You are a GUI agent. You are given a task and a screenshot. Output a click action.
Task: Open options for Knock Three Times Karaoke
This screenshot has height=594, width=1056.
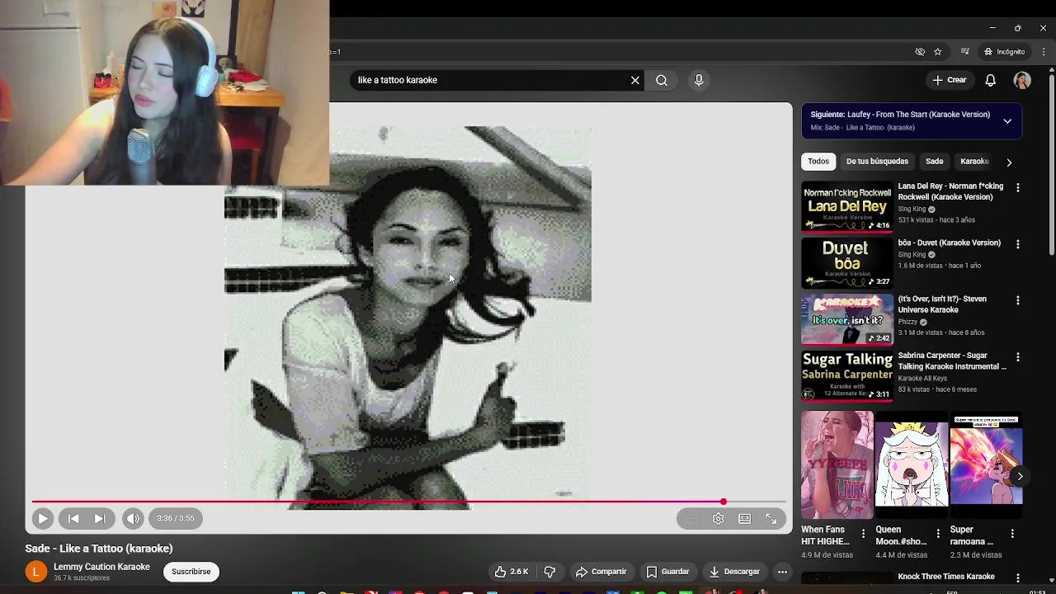click(1017, 578)
